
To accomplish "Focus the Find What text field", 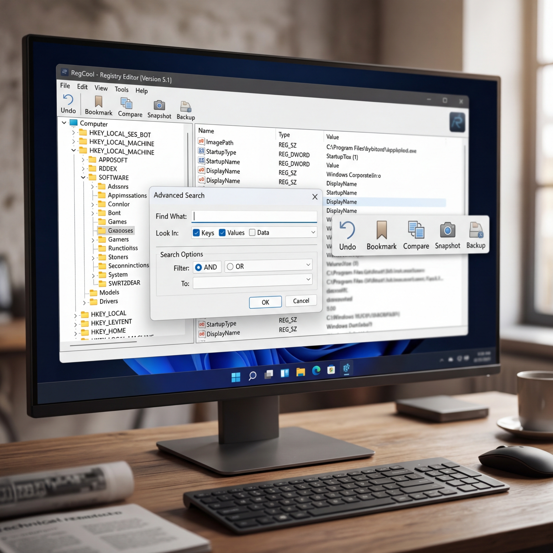I will tap(254, 216).
